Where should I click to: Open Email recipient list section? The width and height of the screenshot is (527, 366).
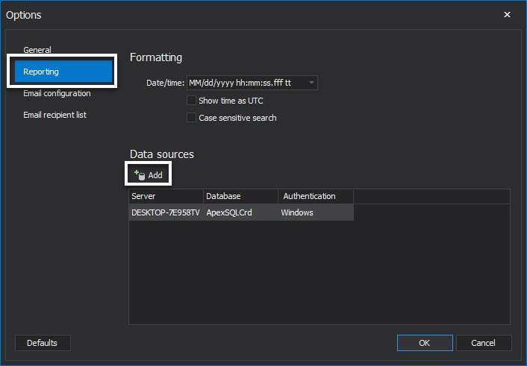(54, 115)
